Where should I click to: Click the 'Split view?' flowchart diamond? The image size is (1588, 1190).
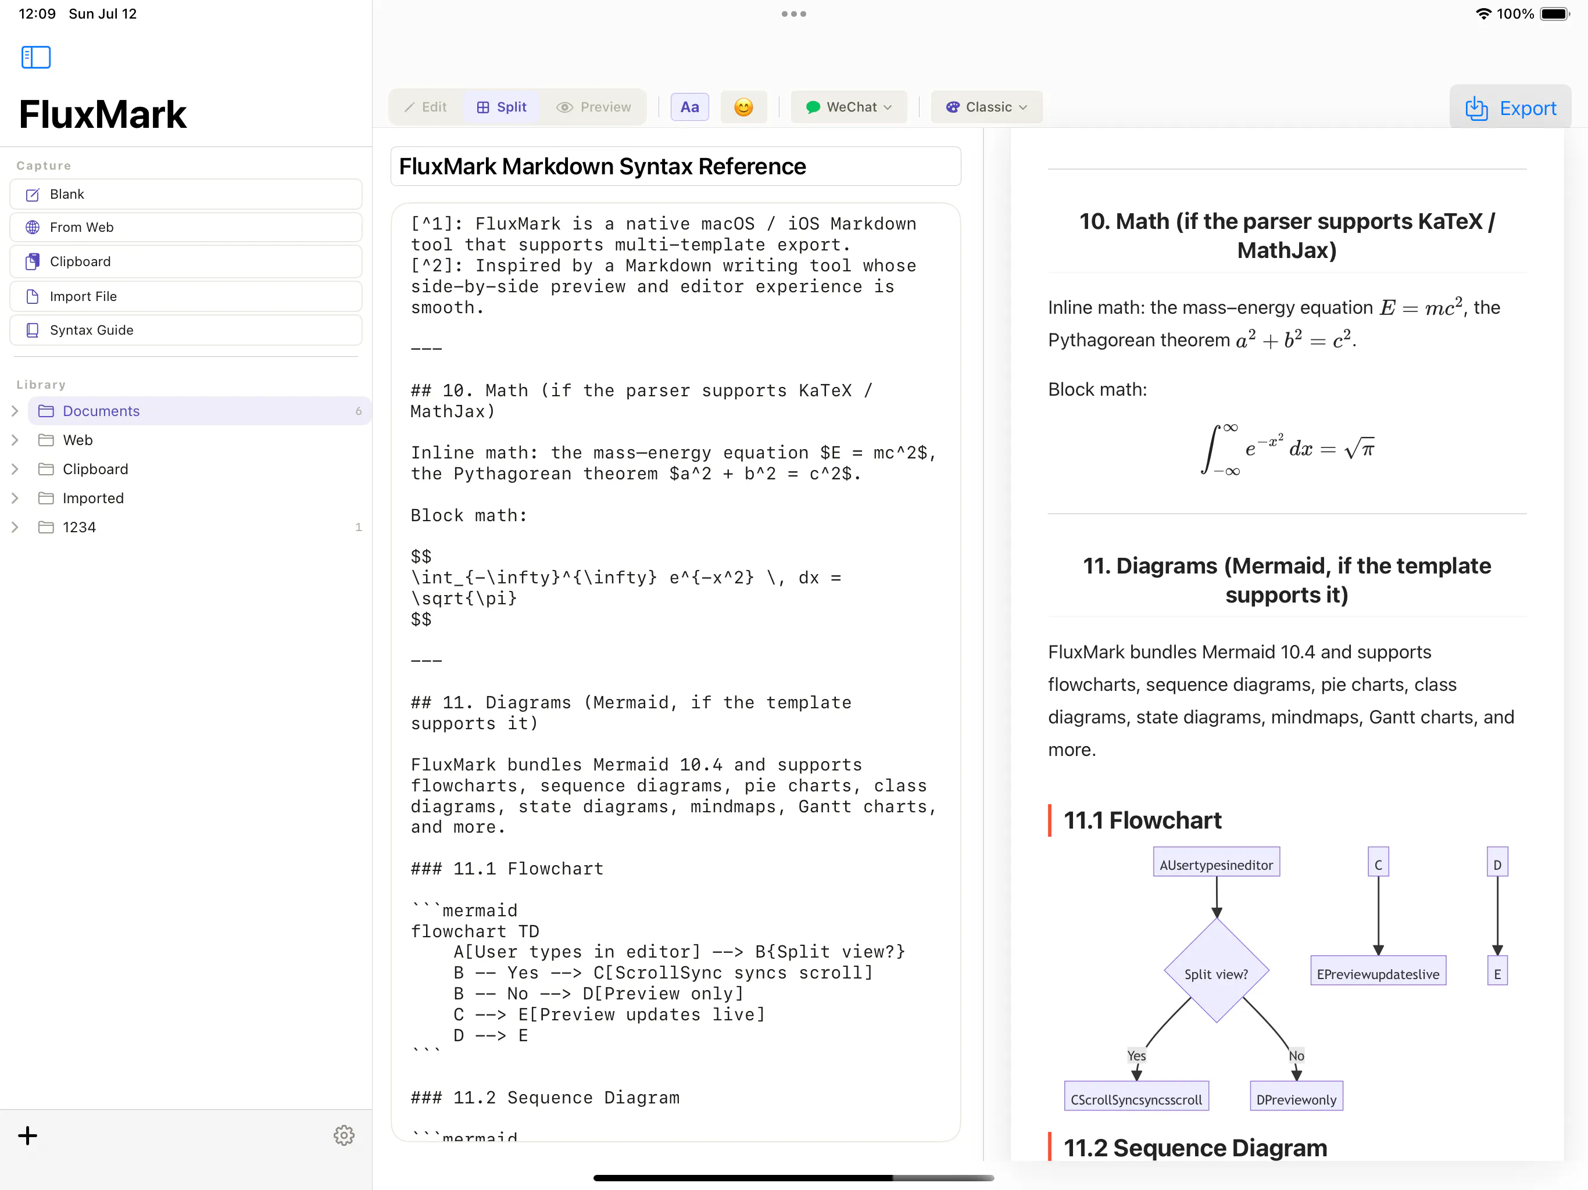tap(1216, 970)
